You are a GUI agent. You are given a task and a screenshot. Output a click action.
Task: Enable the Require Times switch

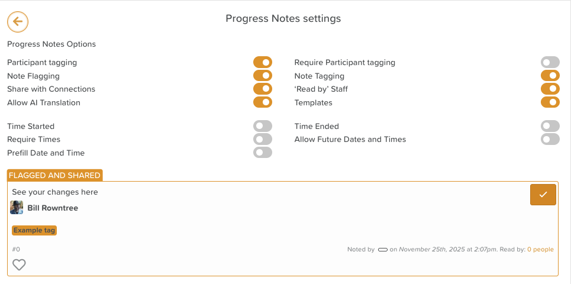coord(262,139)
